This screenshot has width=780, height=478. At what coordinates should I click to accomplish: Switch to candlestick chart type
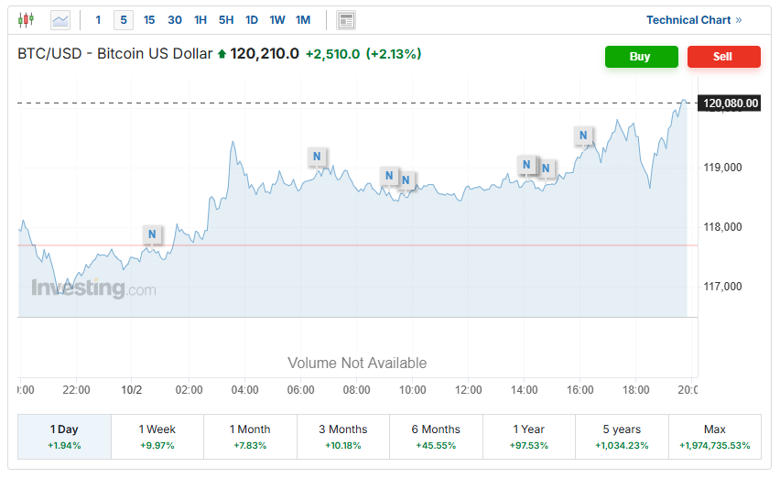point(26,19)
